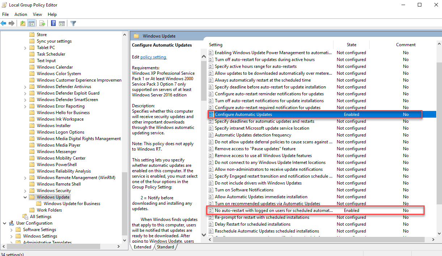Click the Work Folders folder icon
This screenshot has height=256, width=442.
[32, 210]
